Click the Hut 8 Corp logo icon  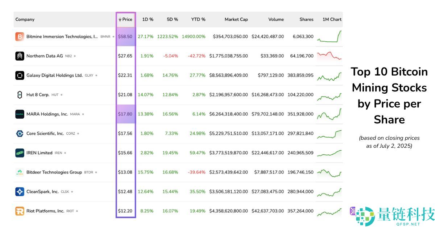tap(19, 94)
